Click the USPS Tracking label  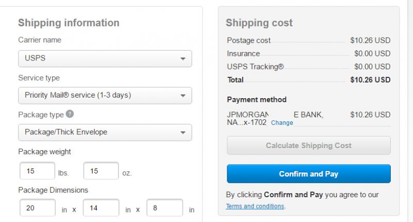coord(255,67)
